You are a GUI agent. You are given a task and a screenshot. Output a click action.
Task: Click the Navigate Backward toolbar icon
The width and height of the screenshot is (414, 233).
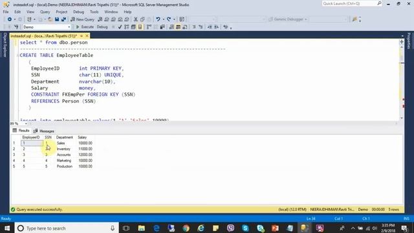(10, 19)
